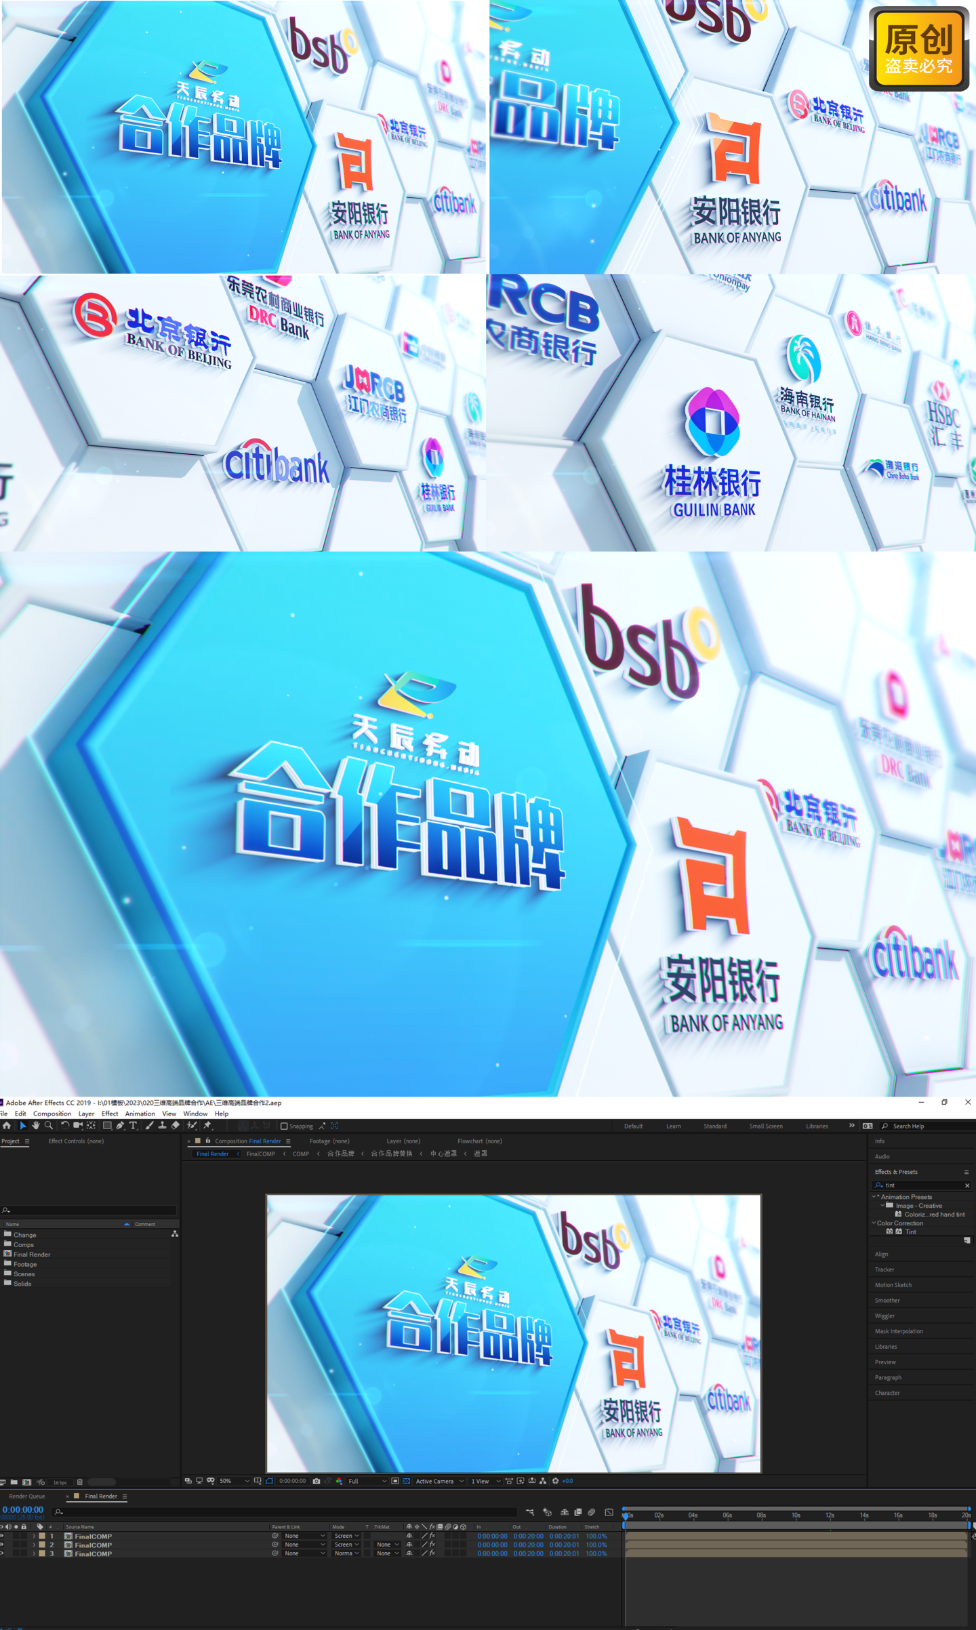Open the Effect menu
The height and width of the screenshot is (1630, 976).
110,1114
